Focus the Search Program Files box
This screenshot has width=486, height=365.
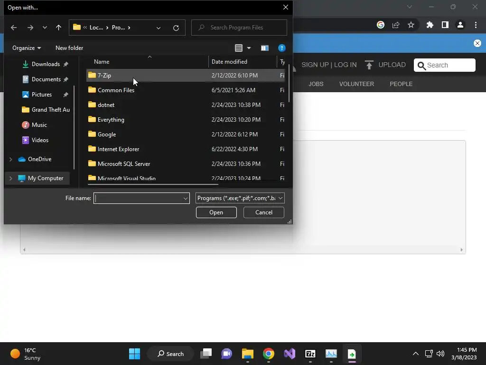coord(239,28)
